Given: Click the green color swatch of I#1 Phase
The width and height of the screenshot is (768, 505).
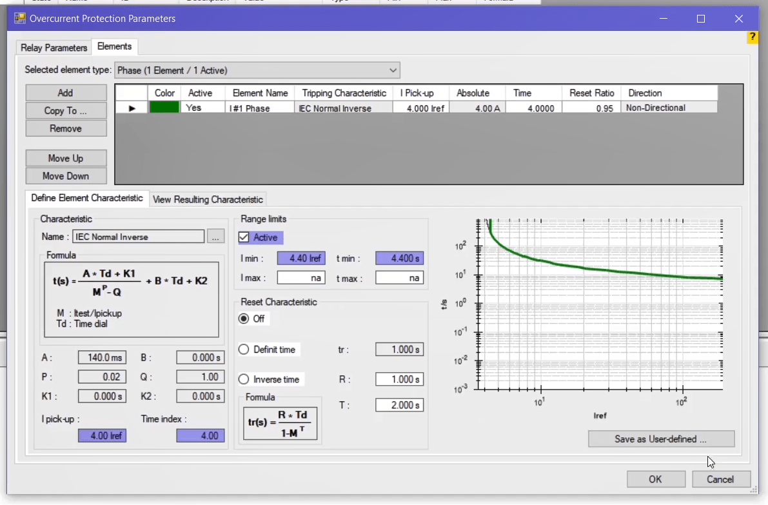Looking at the screenshot, I should click(164, 108).
